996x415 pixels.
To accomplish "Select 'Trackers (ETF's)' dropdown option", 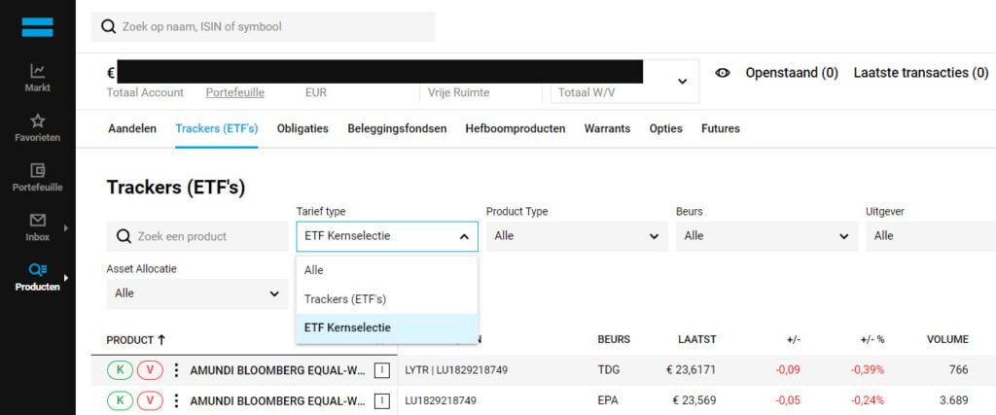I will [x=345, y=298].
